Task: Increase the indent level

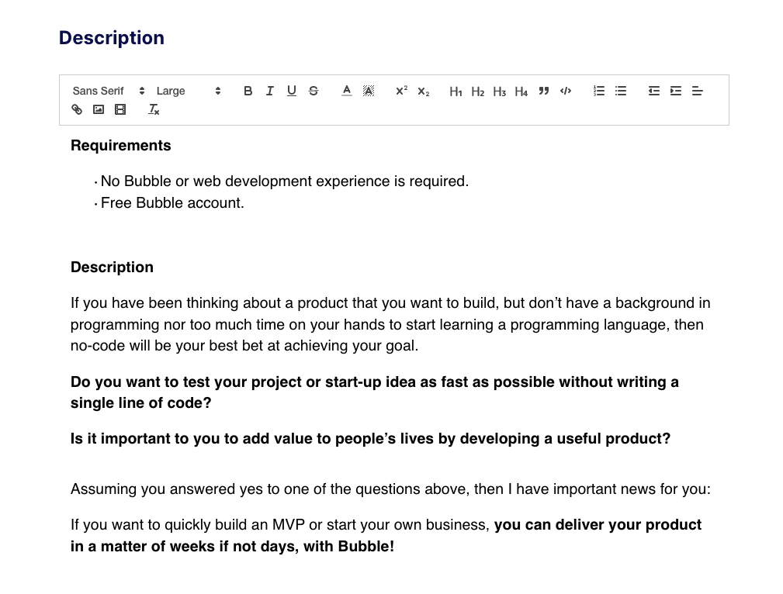Action: (x=676, y=91)
